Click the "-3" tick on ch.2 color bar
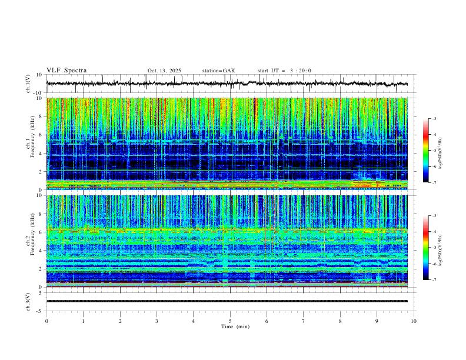466x360 pixels. tap(434, 216)
